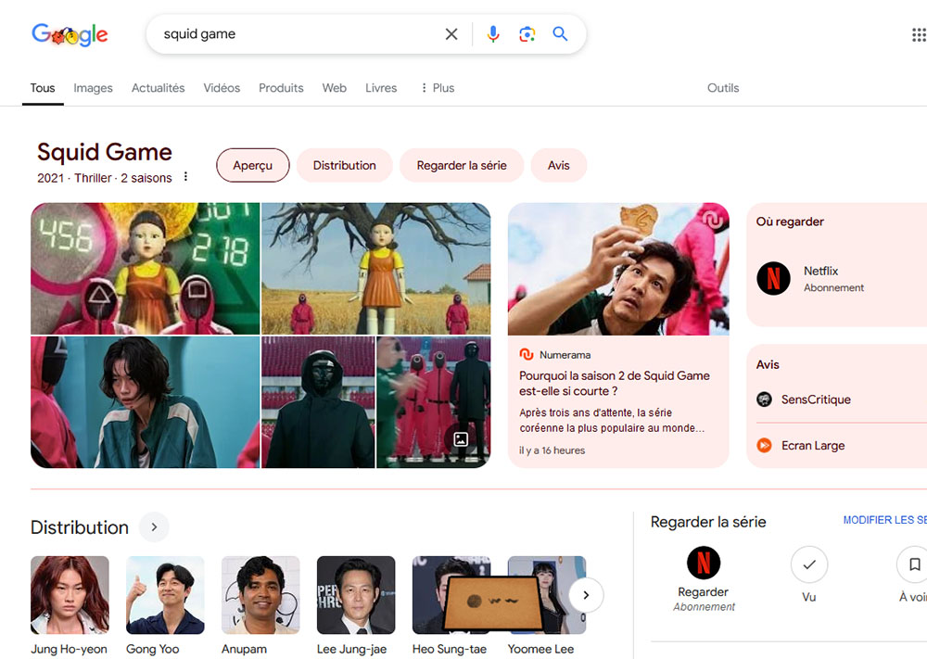Select the Tous tab
The width and height of the screenshot is (927, 659).
click(43, 88)
